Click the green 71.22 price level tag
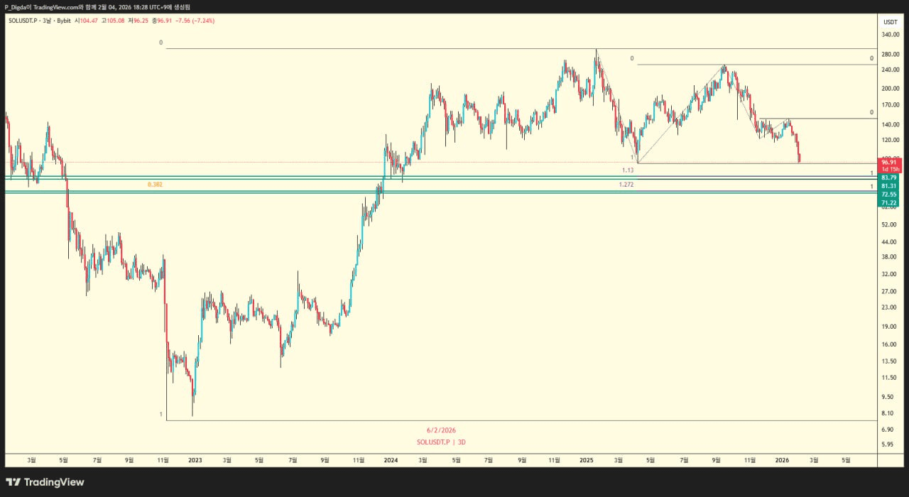The height and width of the screenshot is (497, 909). coord(890,203)
